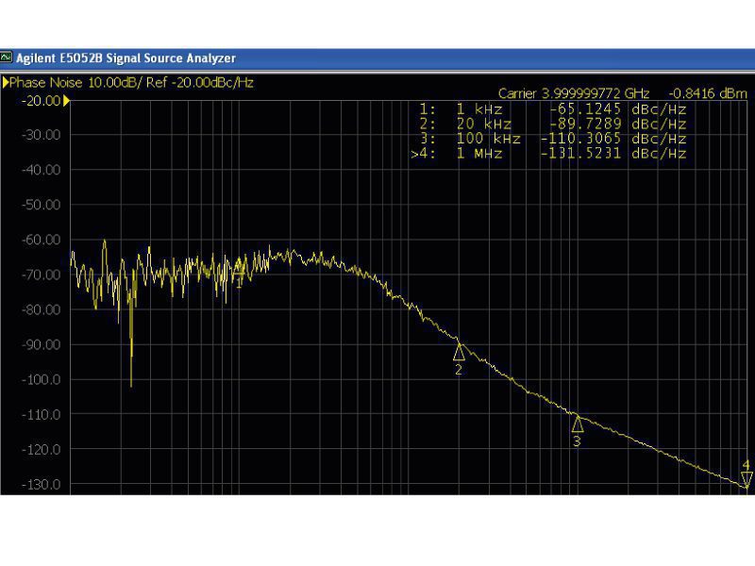Click the yellow arrow beside Phase Noise label
Viewport: 755px width, 566px height.
(6, 83)
